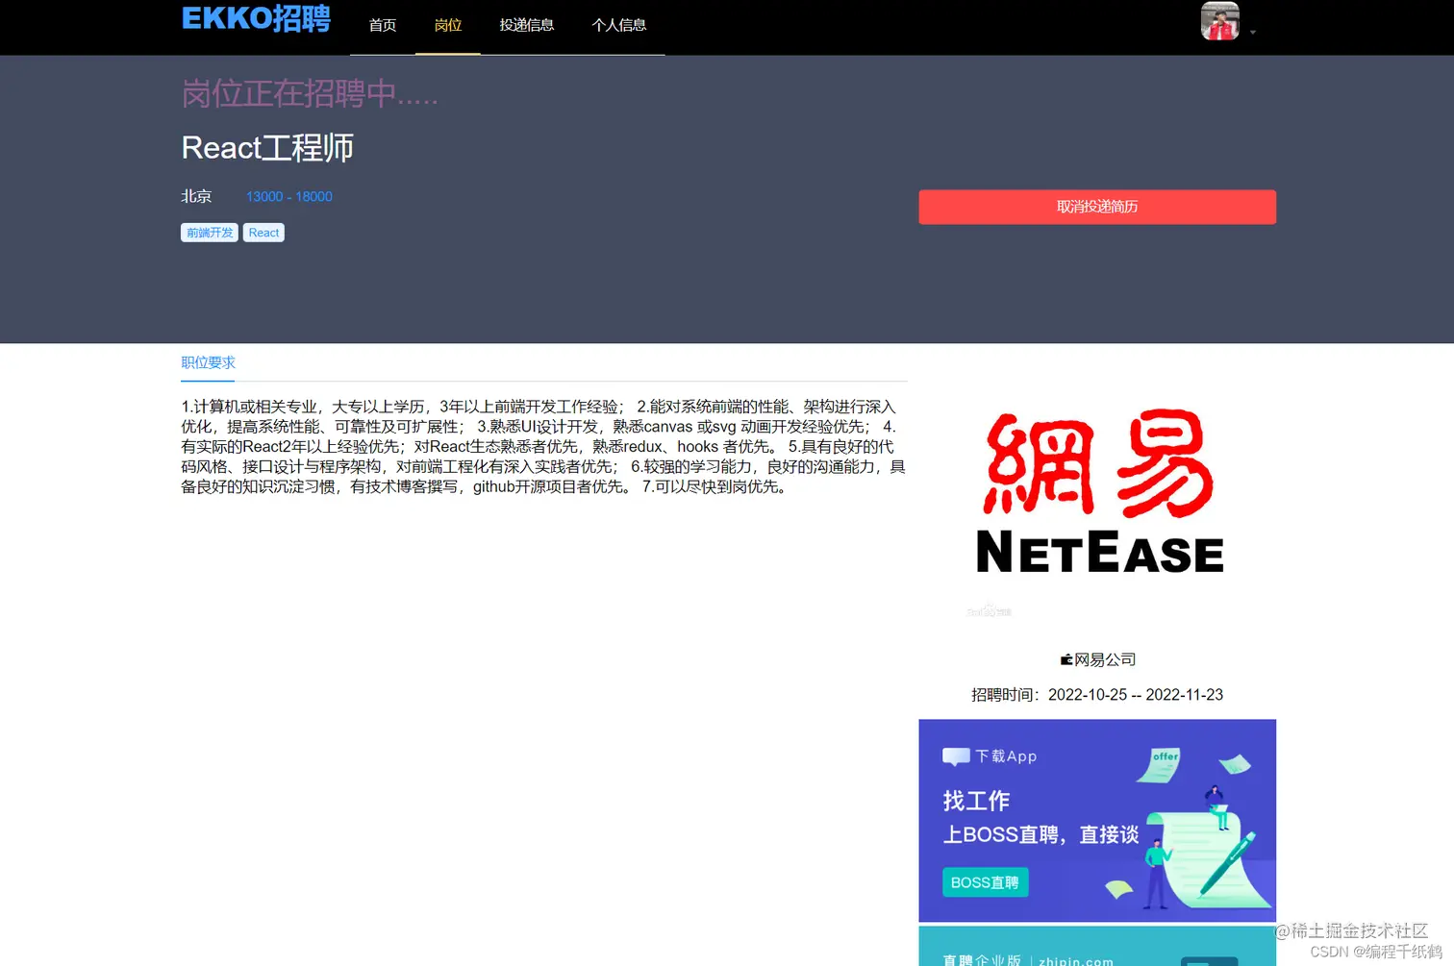Expand the avatar dropdown arrow
Screen dimensions: 1454x966
pyautogui.click(x=1253, y=33)
